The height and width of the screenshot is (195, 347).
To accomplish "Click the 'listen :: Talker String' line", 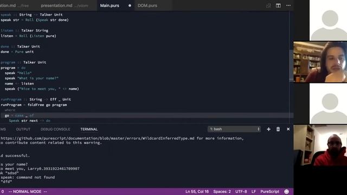I will (x=24, y=30).
